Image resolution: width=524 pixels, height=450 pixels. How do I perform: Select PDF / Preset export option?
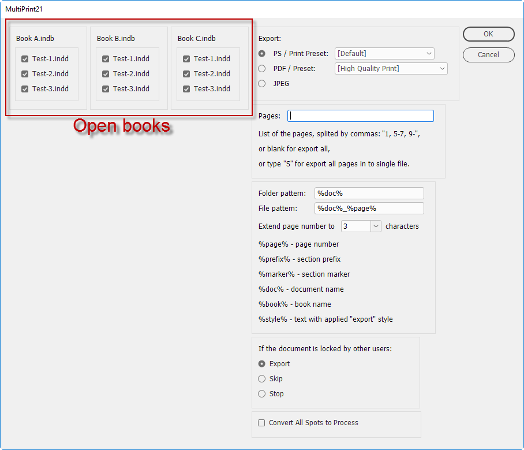pyautogui.click(x=262, y=69)
